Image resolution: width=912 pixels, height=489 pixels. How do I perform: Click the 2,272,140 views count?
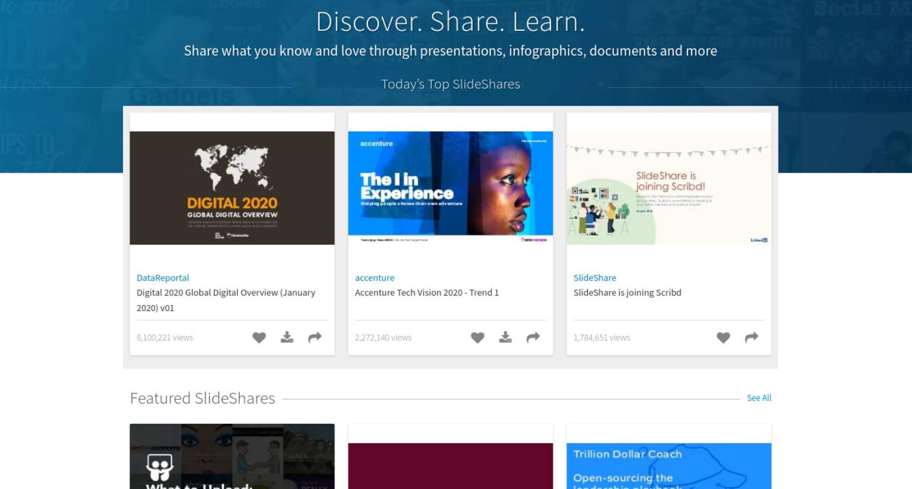pos(384,338)
